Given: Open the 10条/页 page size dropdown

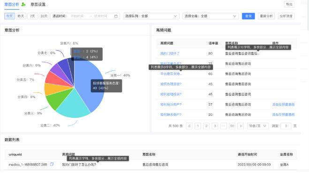Looking at the screenshot, I should 257,126.
